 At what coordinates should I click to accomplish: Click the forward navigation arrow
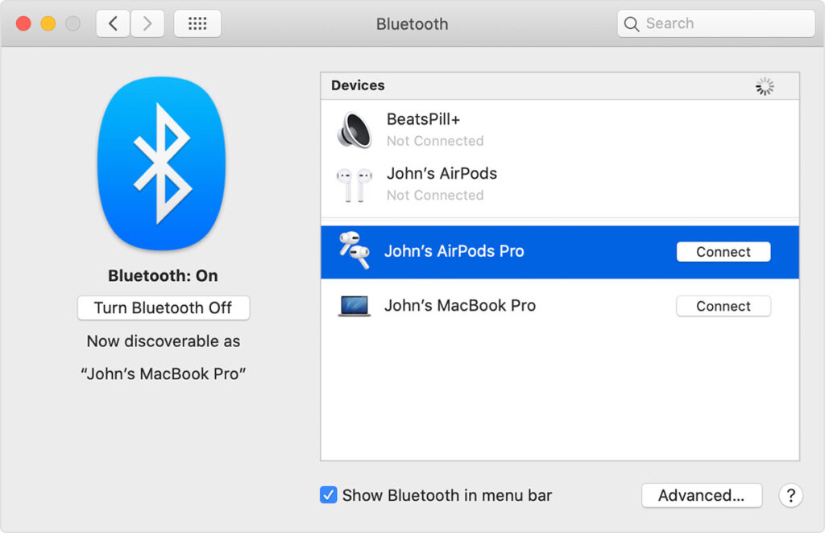(x=147, y=23)
